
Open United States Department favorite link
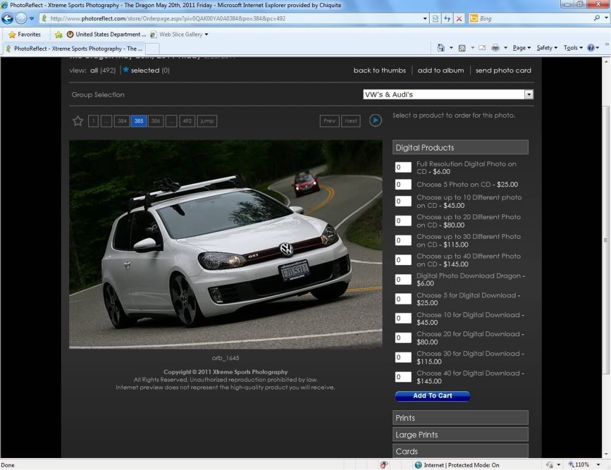106,34
